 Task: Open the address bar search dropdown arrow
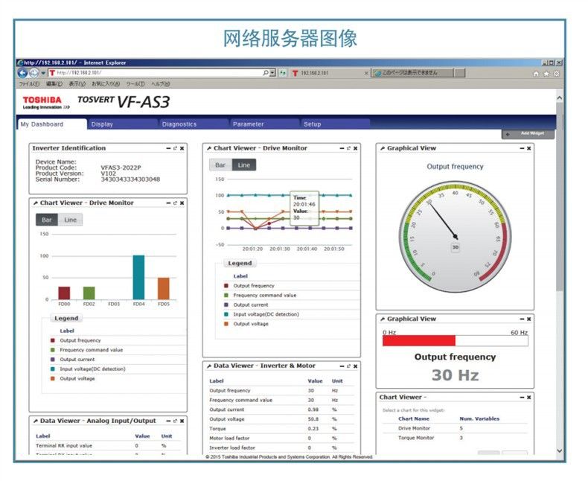tap(272, 73)
